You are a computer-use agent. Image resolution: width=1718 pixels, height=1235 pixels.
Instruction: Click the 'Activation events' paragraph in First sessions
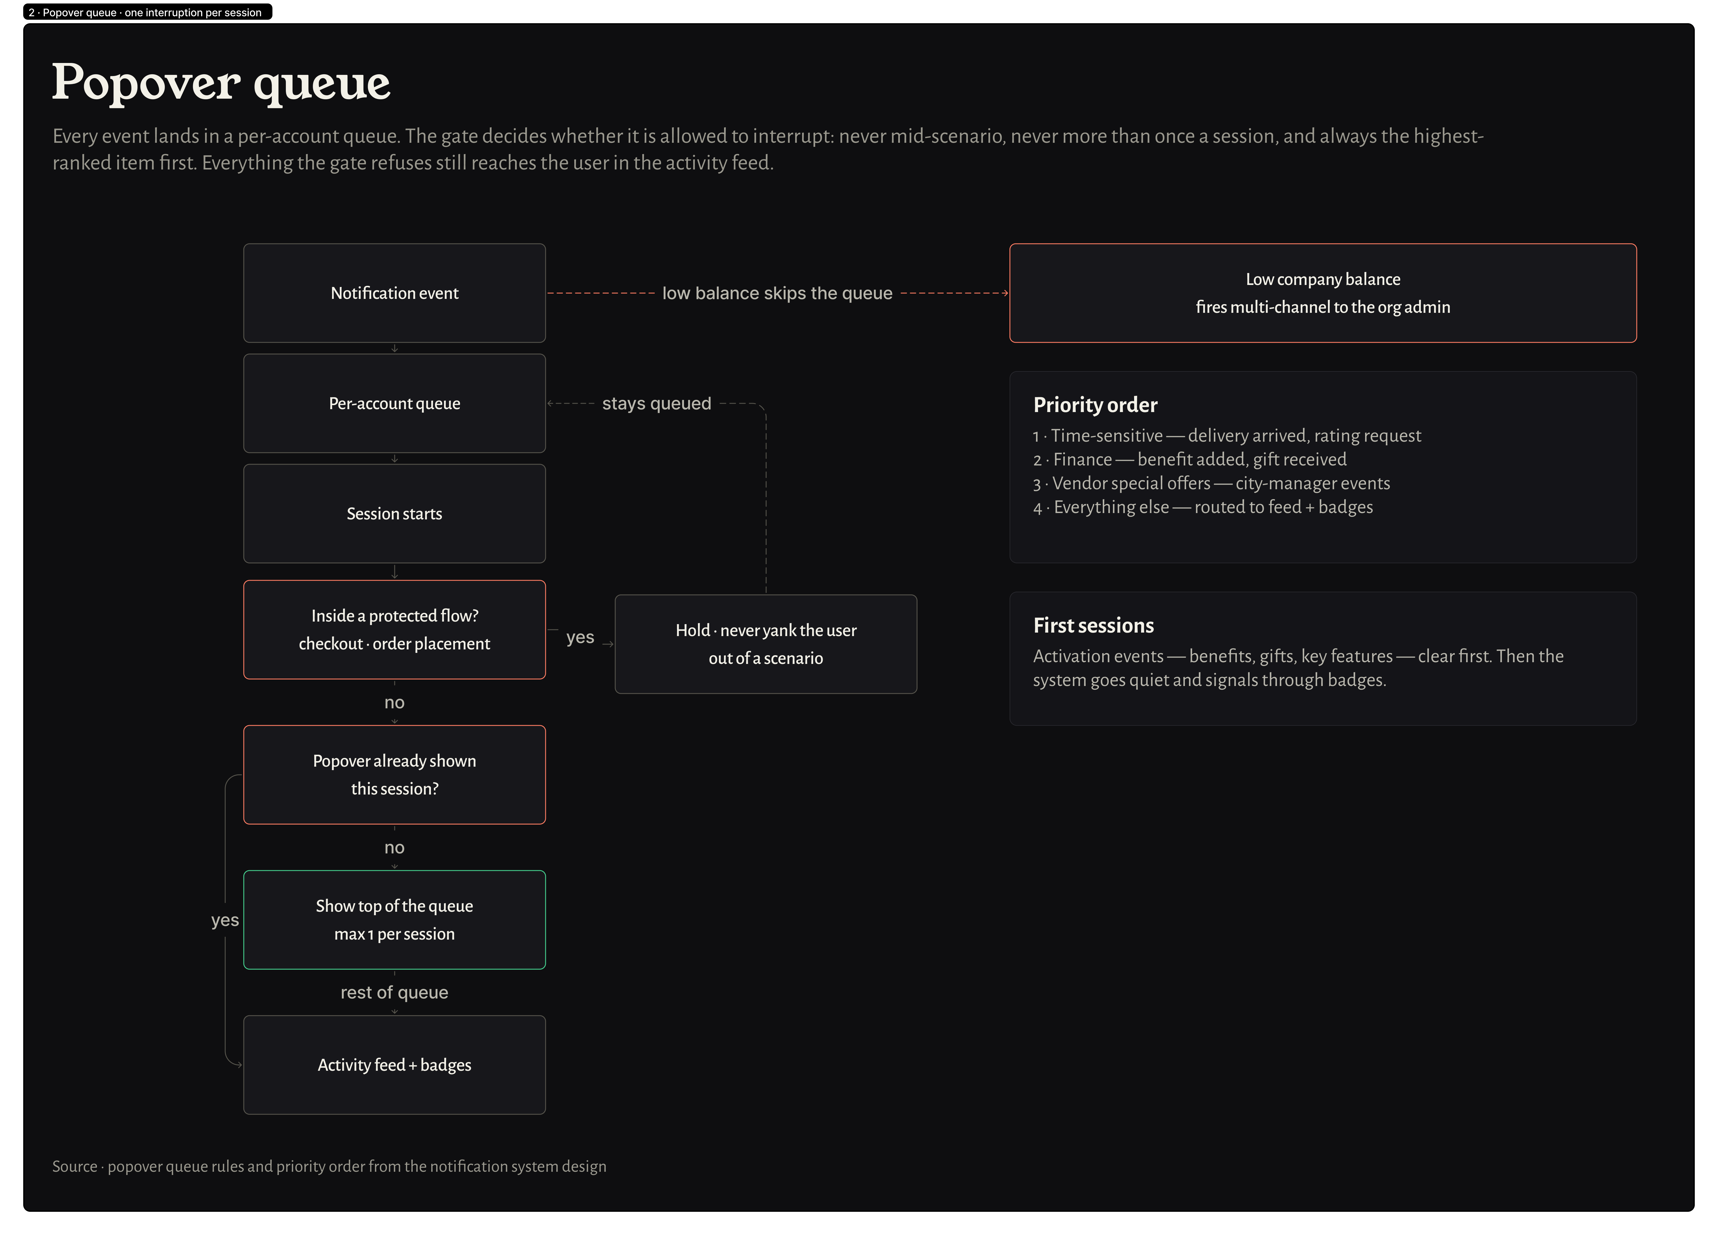(x=1298, y=668)
